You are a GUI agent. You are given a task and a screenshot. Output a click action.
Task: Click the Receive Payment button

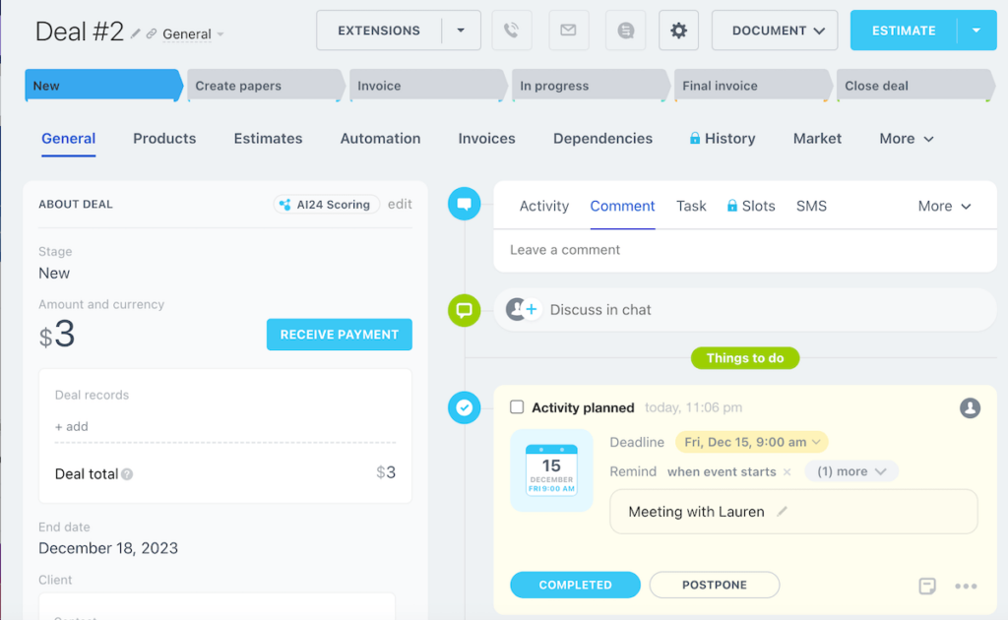(x=339, y=334)
